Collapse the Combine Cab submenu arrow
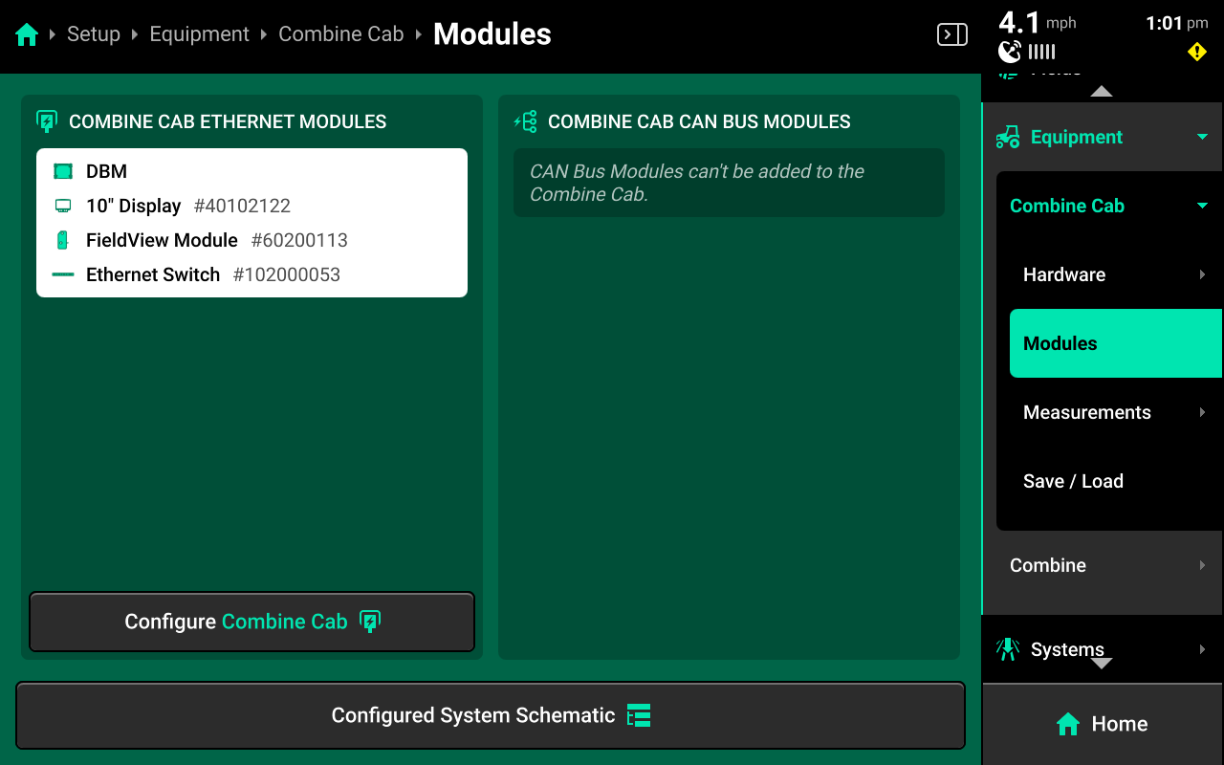 1202,207
